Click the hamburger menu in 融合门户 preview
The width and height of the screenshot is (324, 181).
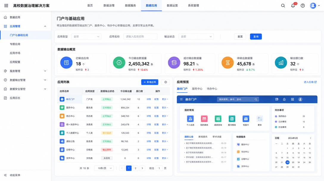click(x=181, y=99)
